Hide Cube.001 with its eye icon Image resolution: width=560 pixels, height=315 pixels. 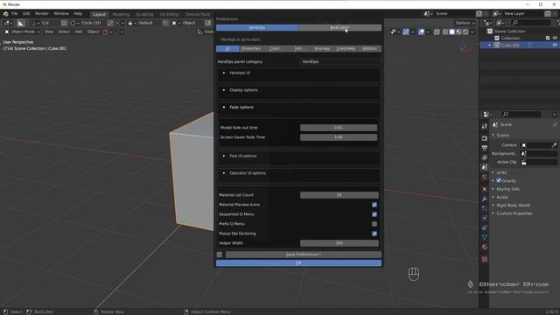(x=555, y=45)
